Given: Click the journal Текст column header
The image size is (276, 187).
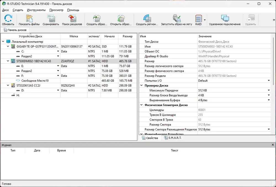Looking at the screenshot, I should pos(174,150).
